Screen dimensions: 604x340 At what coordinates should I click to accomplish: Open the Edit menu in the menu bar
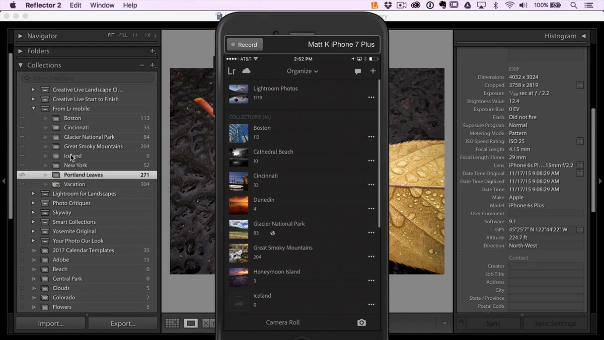tap(75, 5)
